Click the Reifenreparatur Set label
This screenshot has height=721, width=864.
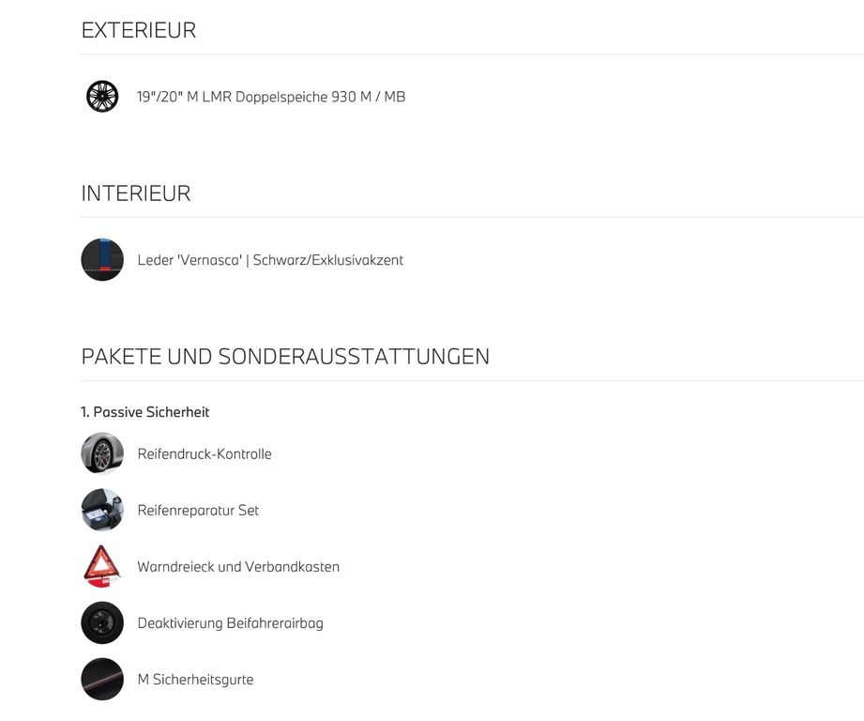(198, 511)
